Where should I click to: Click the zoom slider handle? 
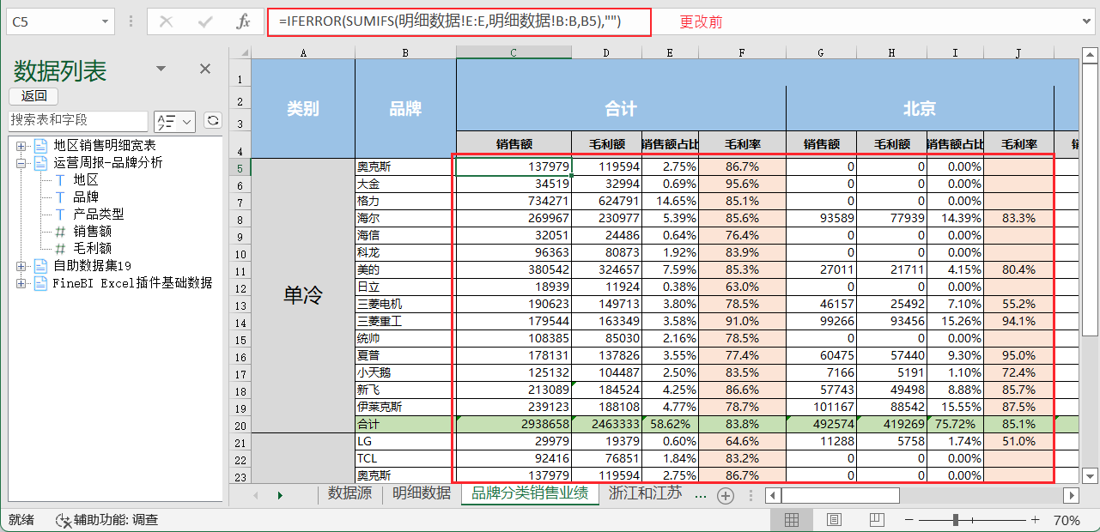click(956, 520)
